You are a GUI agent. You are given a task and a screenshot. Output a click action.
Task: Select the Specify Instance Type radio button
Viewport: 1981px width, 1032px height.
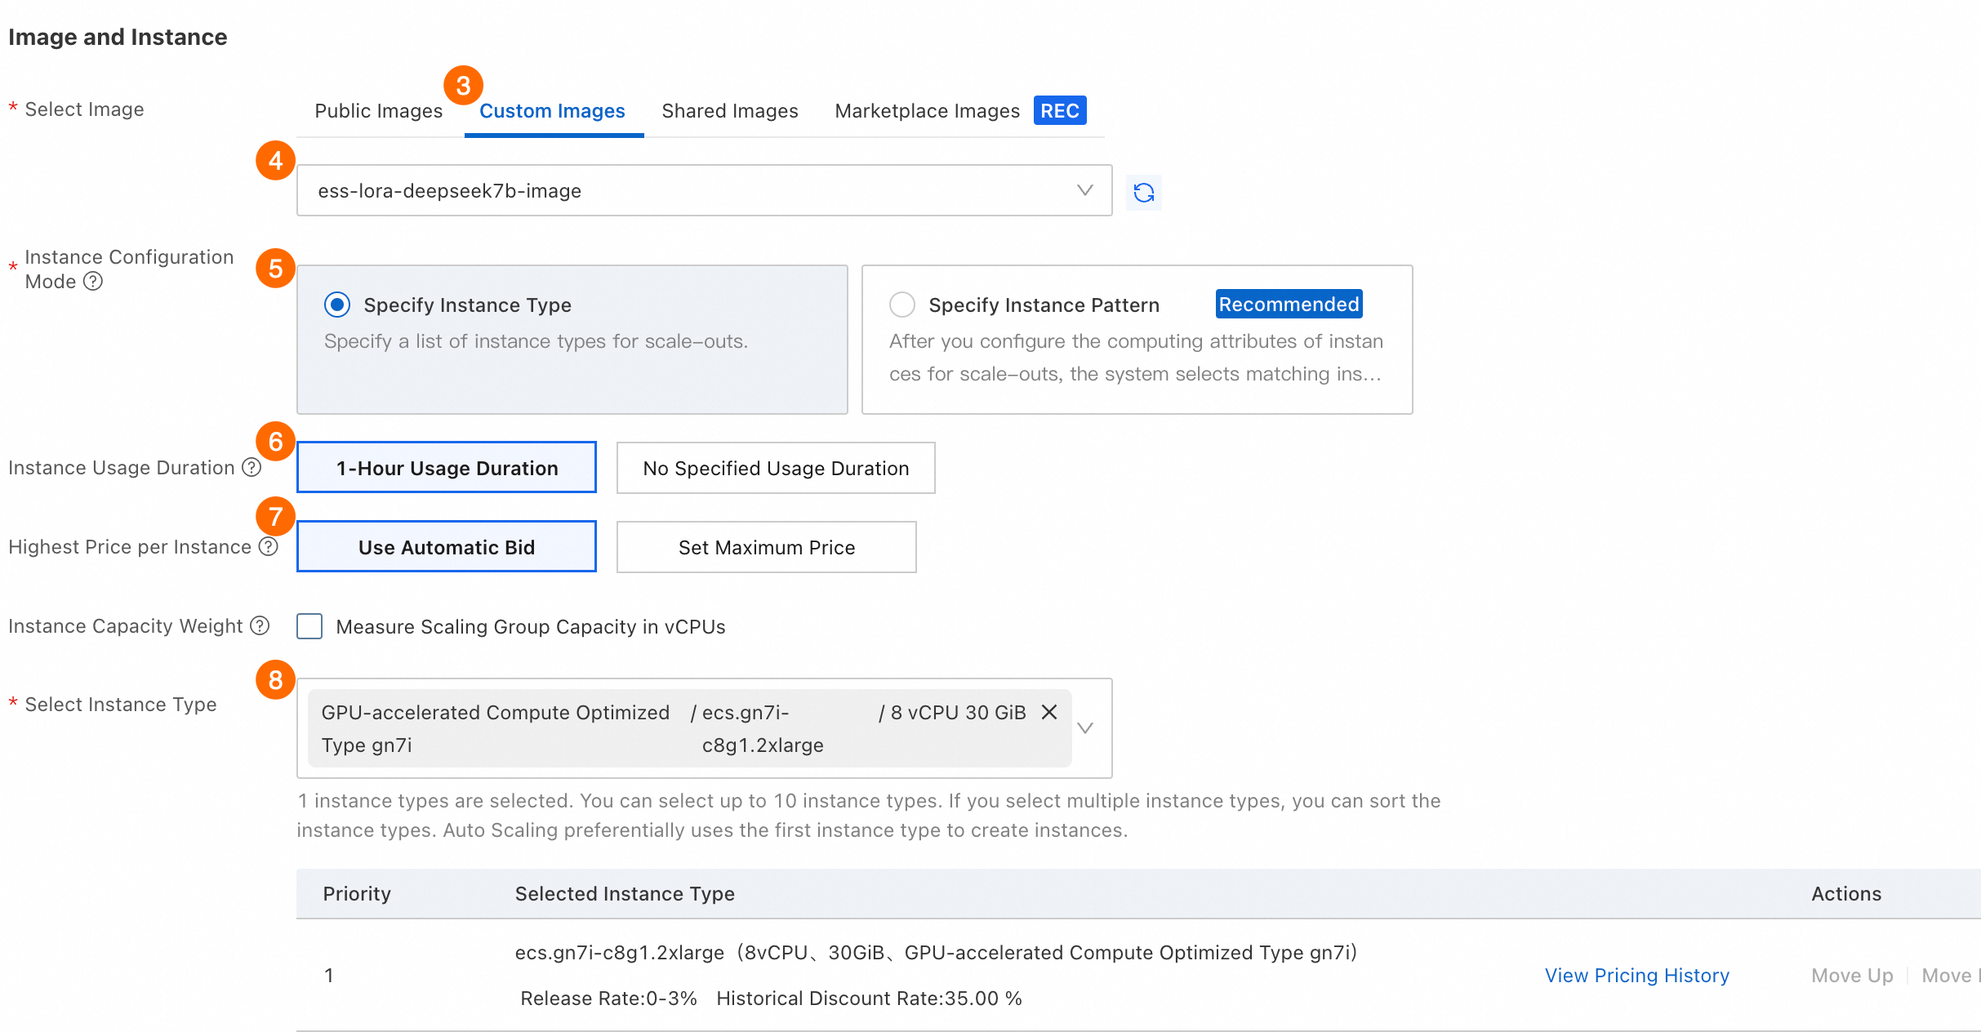pyautogui.click(x=337, y=305)
